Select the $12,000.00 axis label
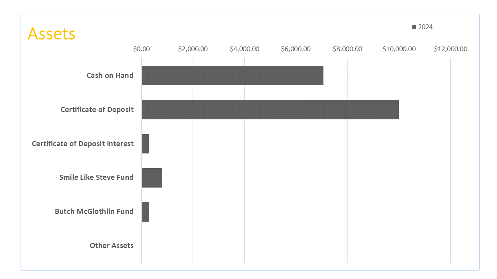Image resolution: width=497 pixels, height=279 pixels. point(450,49)
